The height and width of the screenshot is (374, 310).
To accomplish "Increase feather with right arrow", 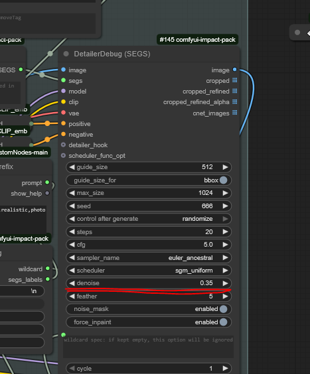I will coord(225,296).
